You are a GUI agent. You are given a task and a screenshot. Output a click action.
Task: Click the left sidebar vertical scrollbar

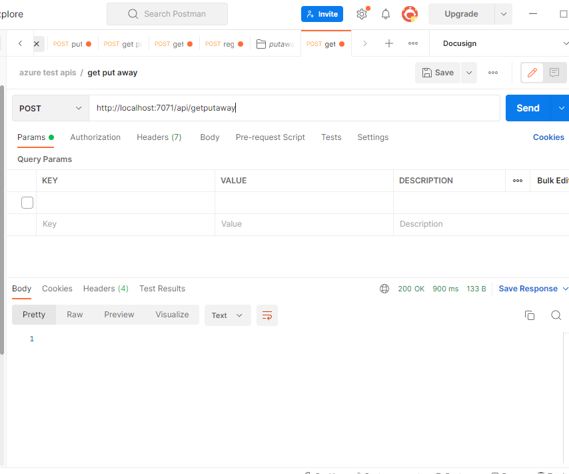(2, 220)
